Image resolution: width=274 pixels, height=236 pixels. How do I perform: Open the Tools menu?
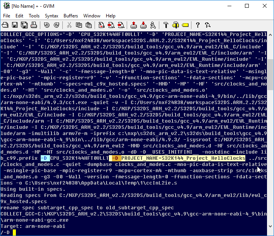(x=34, y=16)
